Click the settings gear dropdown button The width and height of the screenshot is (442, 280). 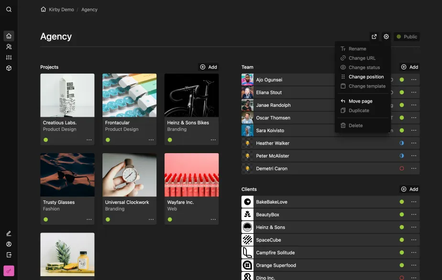pyautogui.click(x=386, y=37)
